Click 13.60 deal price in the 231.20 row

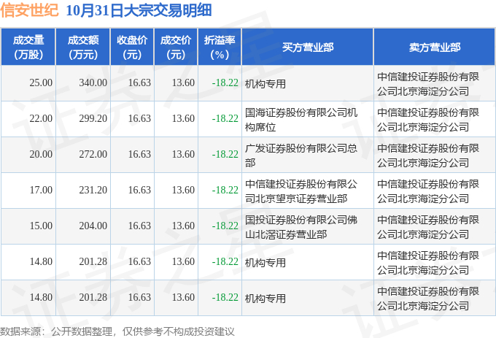[x=183, y=191]
